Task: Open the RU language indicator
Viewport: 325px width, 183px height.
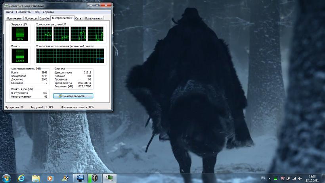Action: click(x=263, y=177)
